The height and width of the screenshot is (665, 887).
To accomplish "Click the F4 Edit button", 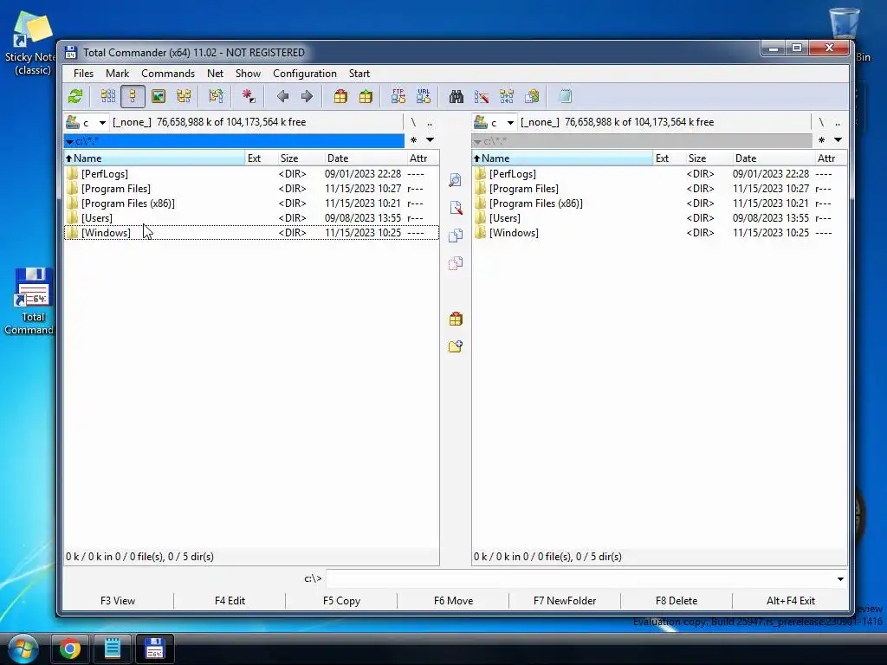I will (230, 601).
